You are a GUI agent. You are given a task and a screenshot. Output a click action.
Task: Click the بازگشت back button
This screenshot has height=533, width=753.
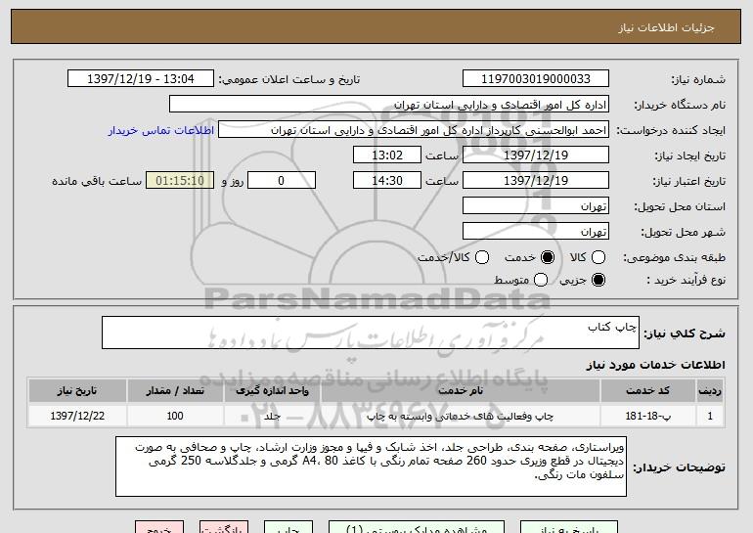pos(224,527)
